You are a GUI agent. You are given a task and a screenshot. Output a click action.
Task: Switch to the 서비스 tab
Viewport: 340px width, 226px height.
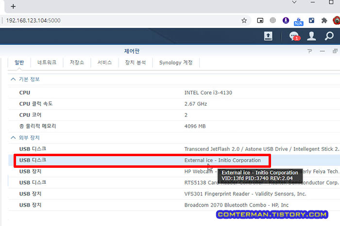(104, 63)
